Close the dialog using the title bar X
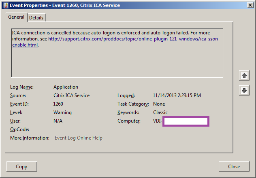The image size is (256, 178). 250,5
